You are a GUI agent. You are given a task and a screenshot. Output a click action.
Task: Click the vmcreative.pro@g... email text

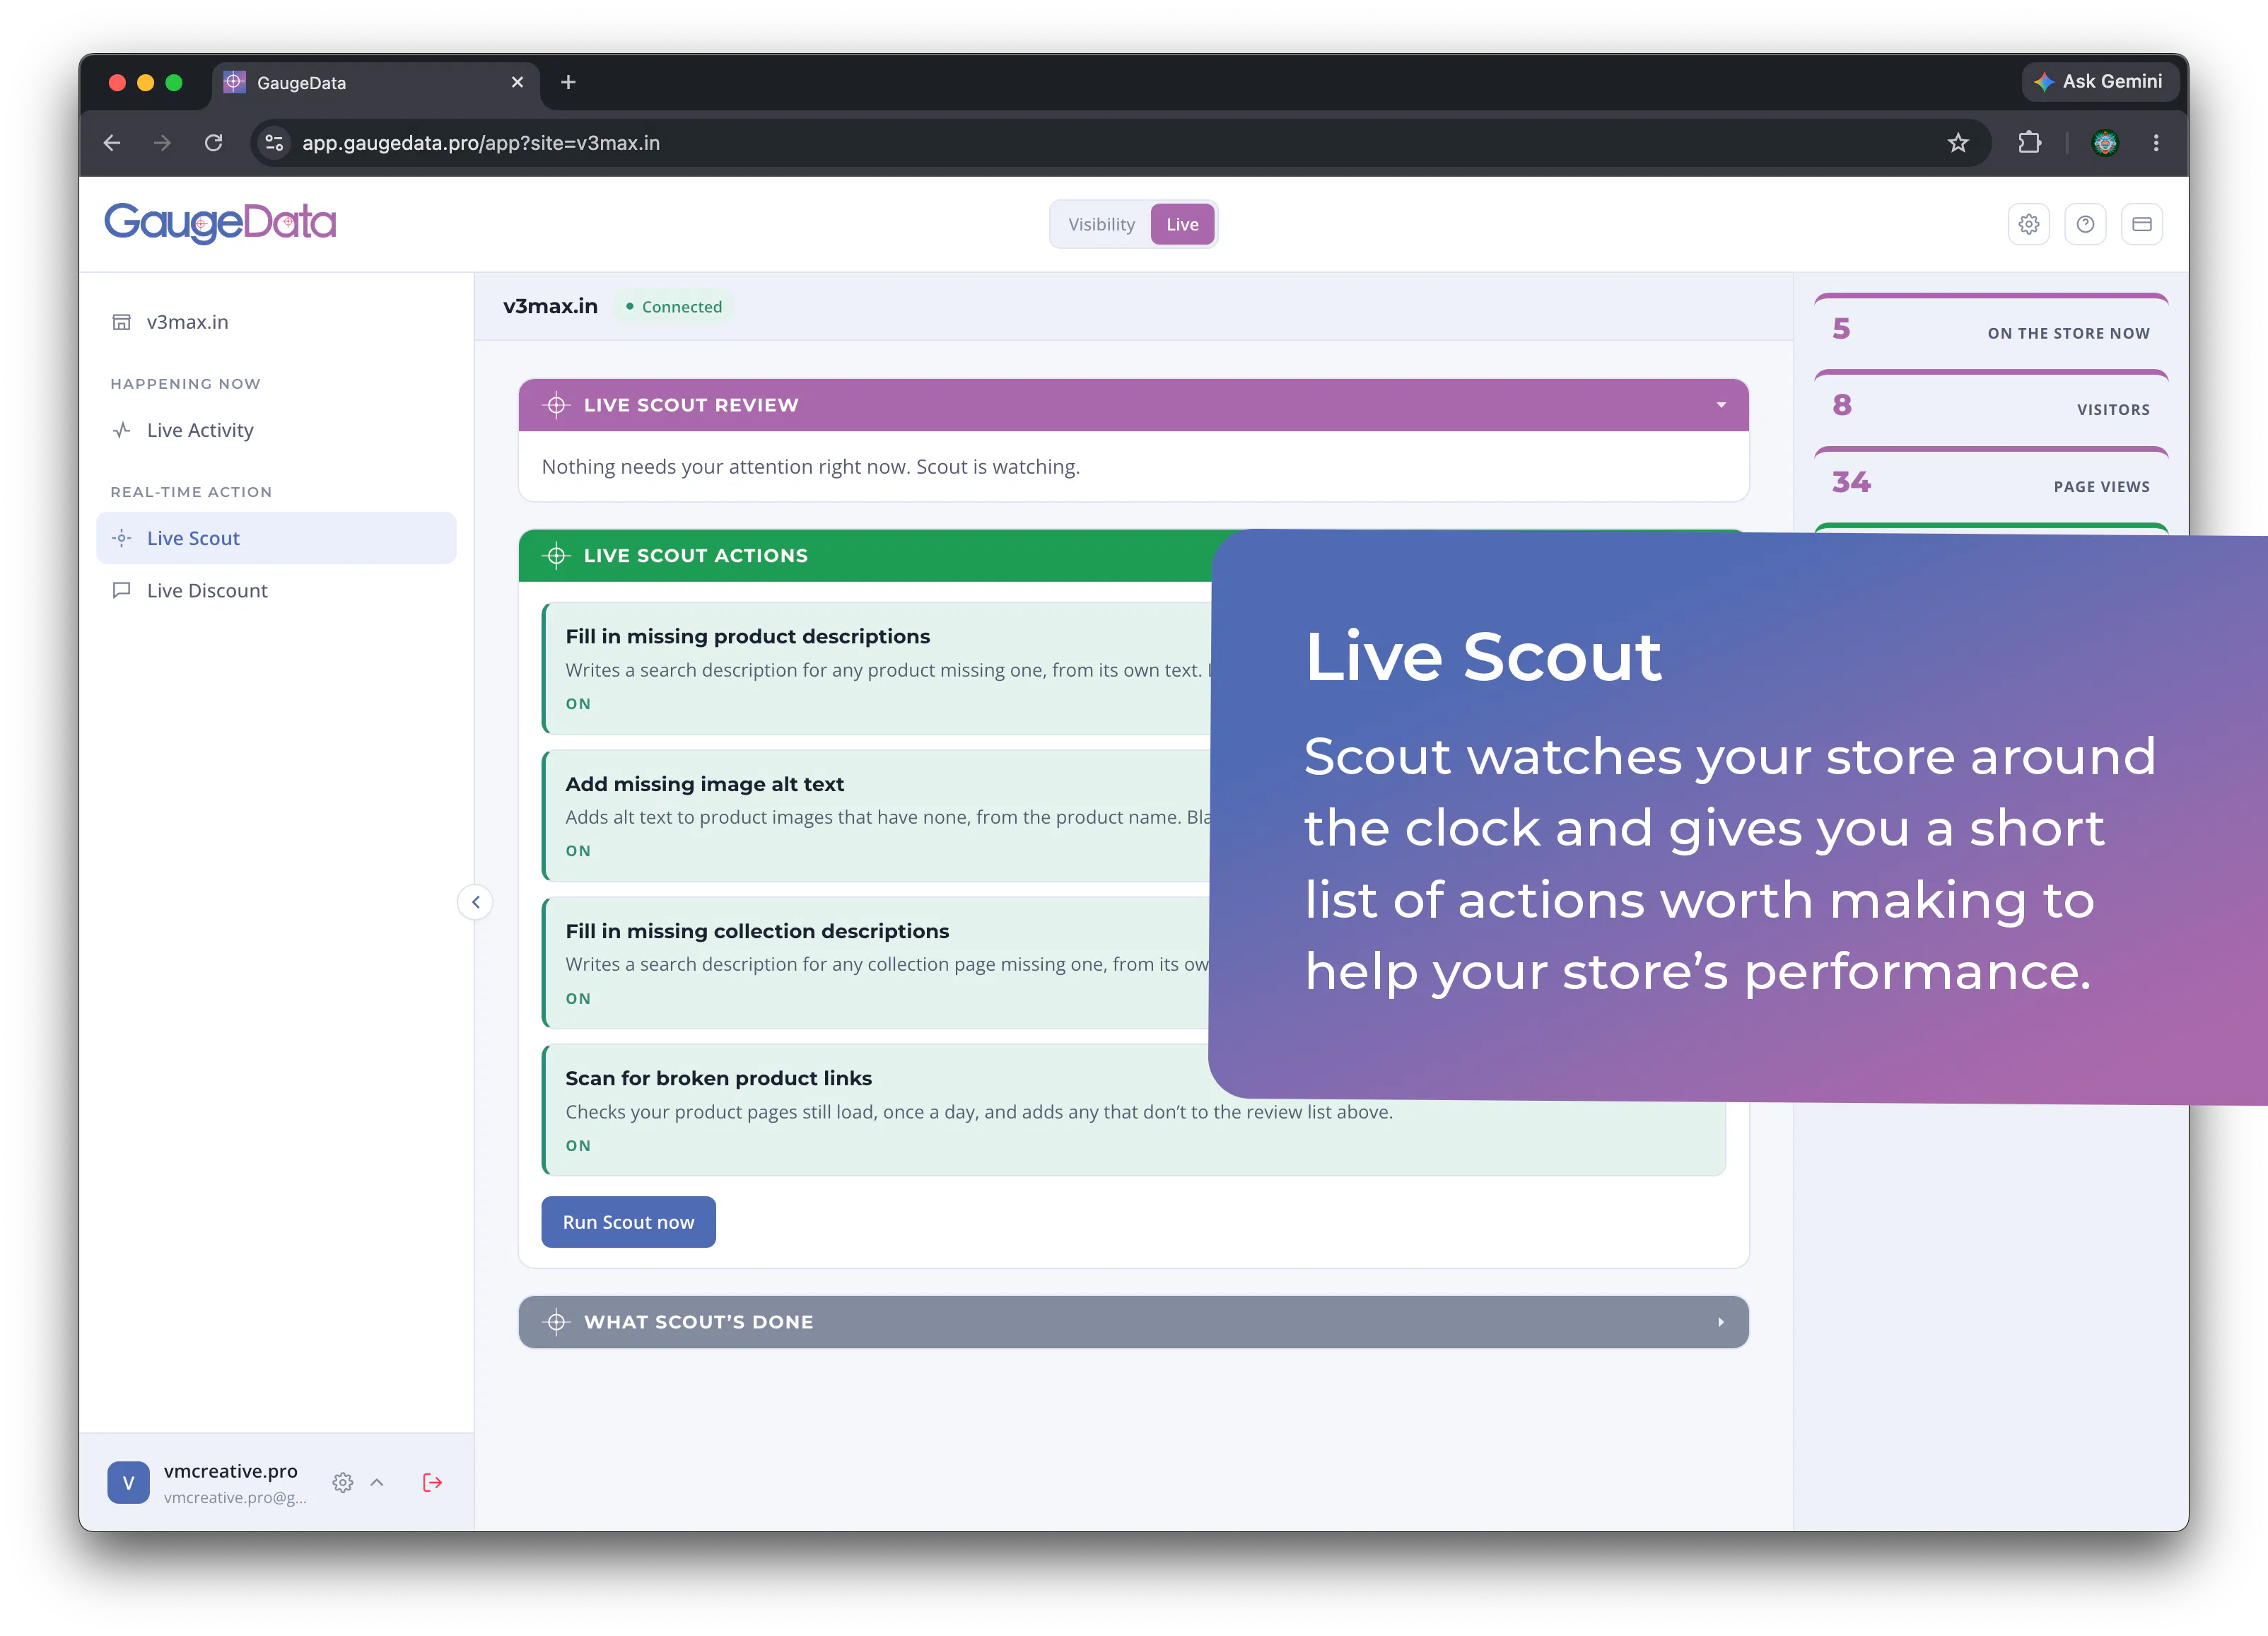[235, 1498]
